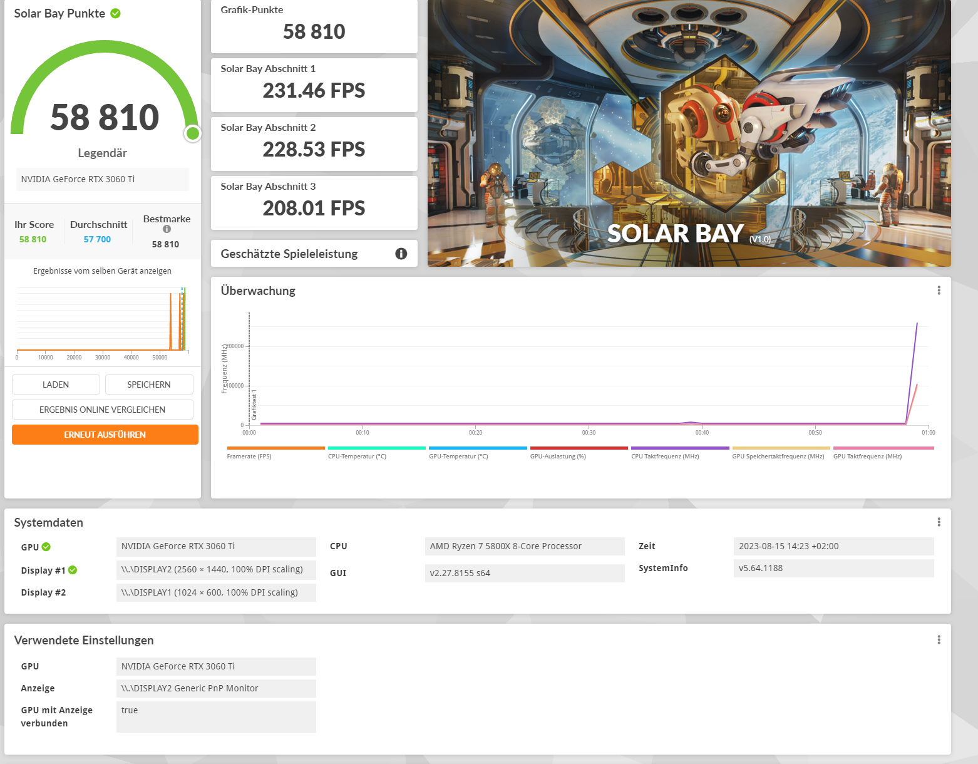Click Ergebnisse vom selben Gerät anzeigen link
This screenshot has width=978, height=764.
point(102,271)
